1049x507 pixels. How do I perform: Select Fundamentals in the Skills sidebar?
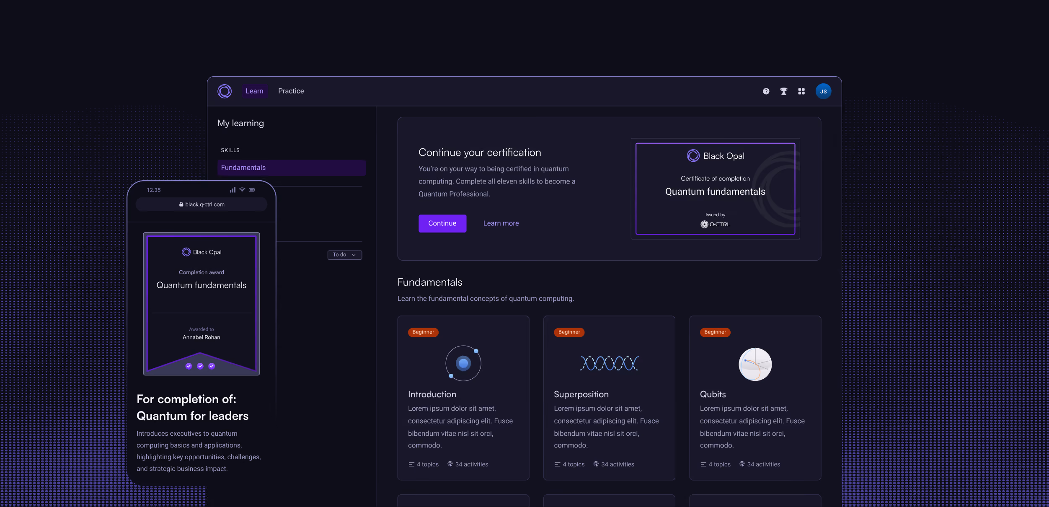[291, 168]
